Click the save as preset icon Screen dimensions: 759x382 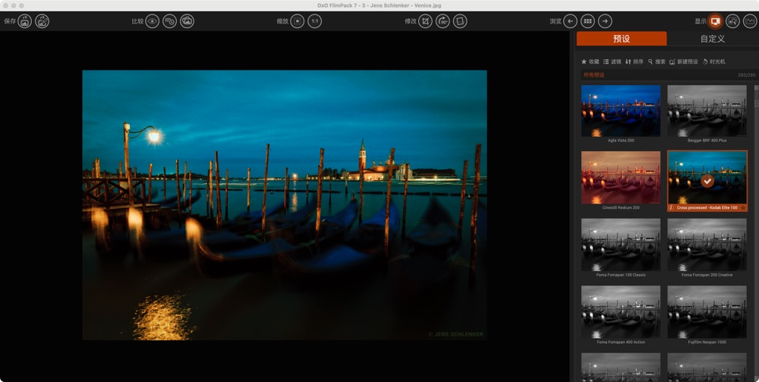click(42, 21)
